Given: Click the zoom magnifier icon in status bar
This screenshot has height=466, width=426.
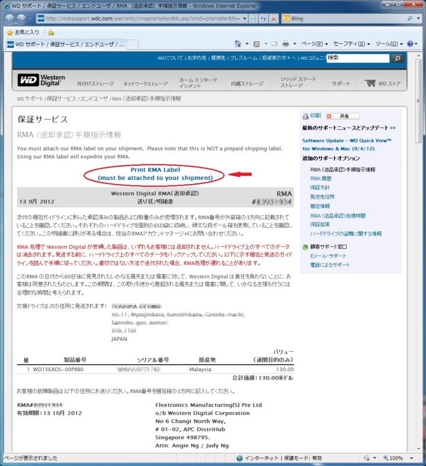Looking at the screenshot, I should 386,458.
